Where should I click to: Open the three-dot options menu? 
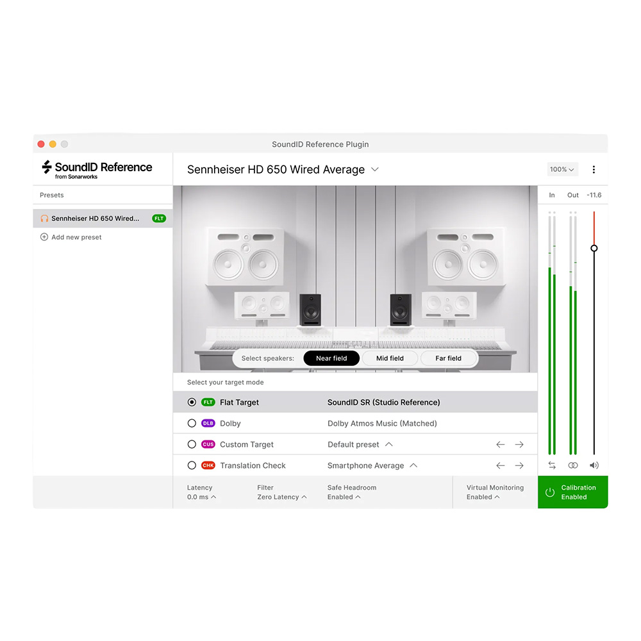point(594,169)
